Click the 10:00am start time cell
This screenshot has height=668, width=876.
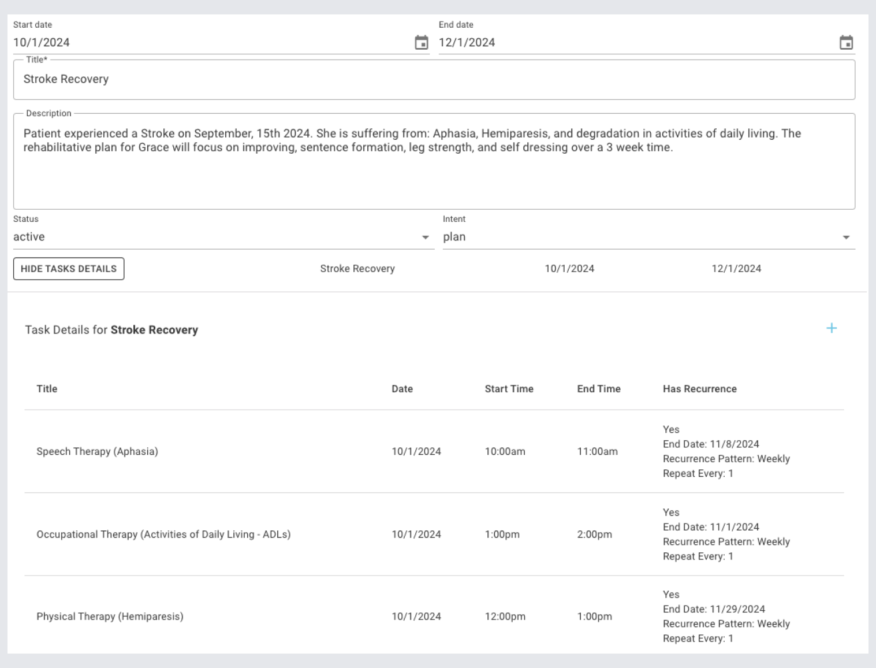pyautogui.click(x=505, y=451)
